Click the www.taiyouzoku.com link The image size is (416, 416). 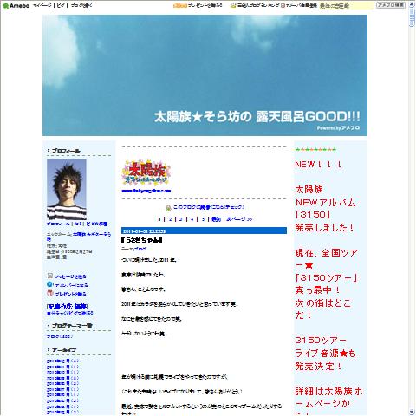coord(146,191)
